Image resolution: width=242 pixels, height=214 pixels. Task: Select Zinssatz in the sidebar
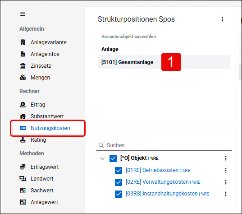(41, 66)
